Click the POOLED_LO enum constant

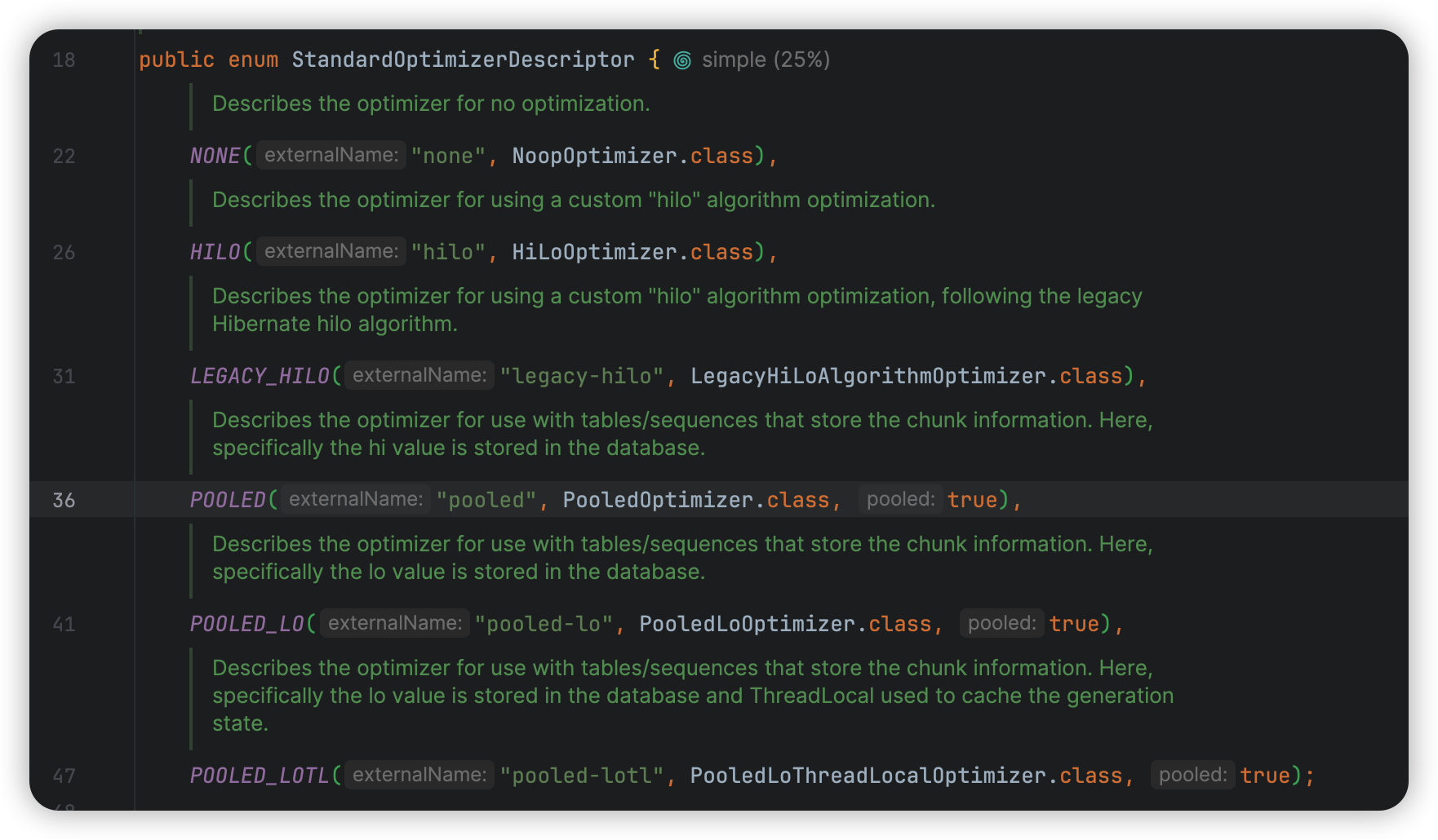(x=247, y=624)
